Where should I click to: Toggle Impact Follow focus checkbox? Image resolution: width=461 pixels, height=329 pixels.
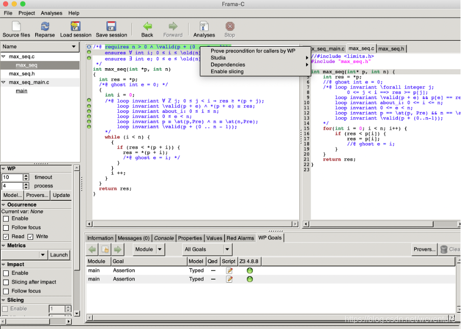point(6,291)
